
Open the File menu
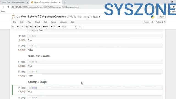pos(15,22)
